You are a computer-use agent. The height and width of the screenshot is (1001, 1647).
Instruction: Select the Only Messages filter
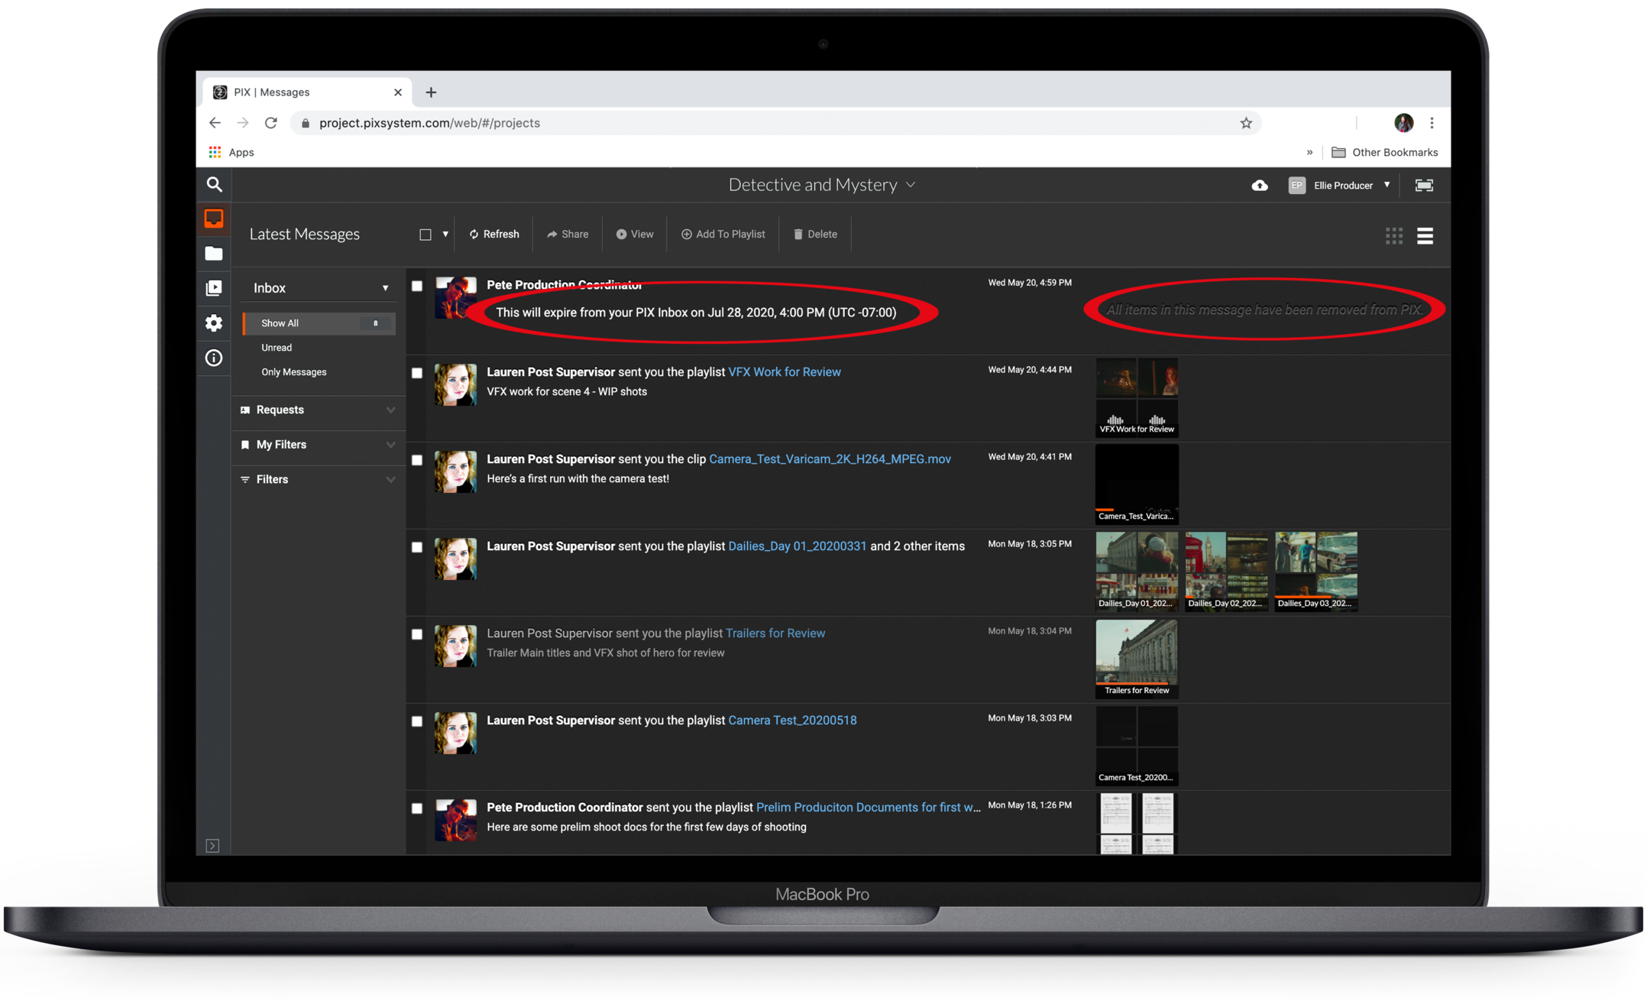click(x=293, y=372)
